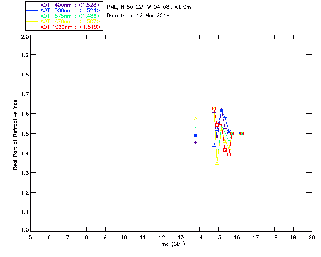The height and width of the screenshot is (257, 321).
Task: Click the blue dashed line sample in legend
Action: coord(32,10)
